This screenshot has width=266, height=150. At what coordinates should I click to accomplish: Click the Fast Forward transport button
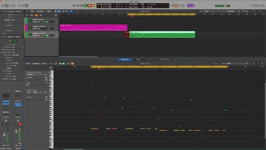pos(78,5)
